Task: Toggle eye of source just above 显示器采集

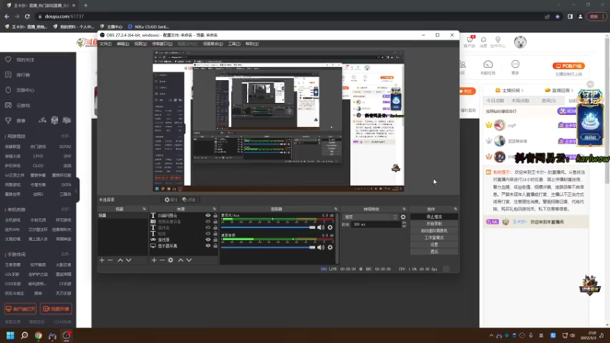Action: [x=207, y=239]
